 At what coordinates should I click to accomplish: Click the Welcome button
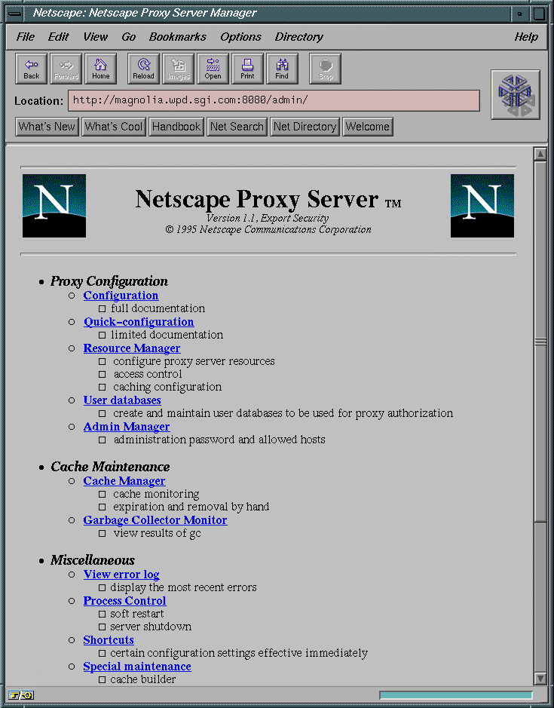(368, 127)
